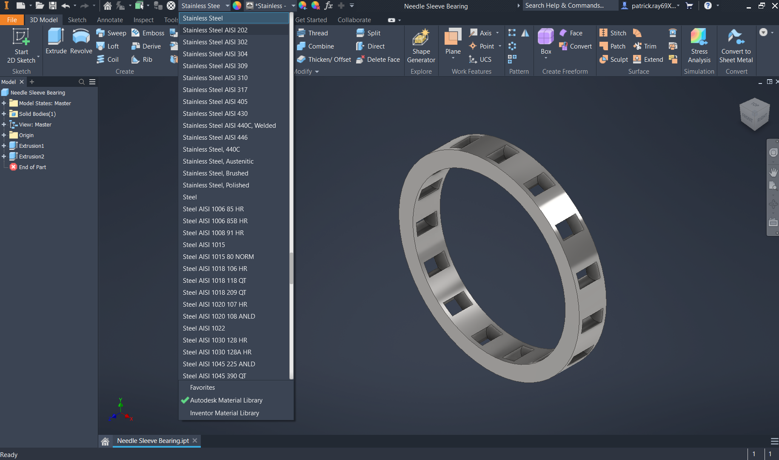This screenshot has height=460, width=779.
Task: Select the Revolve tool
Action: pos(81,37)
